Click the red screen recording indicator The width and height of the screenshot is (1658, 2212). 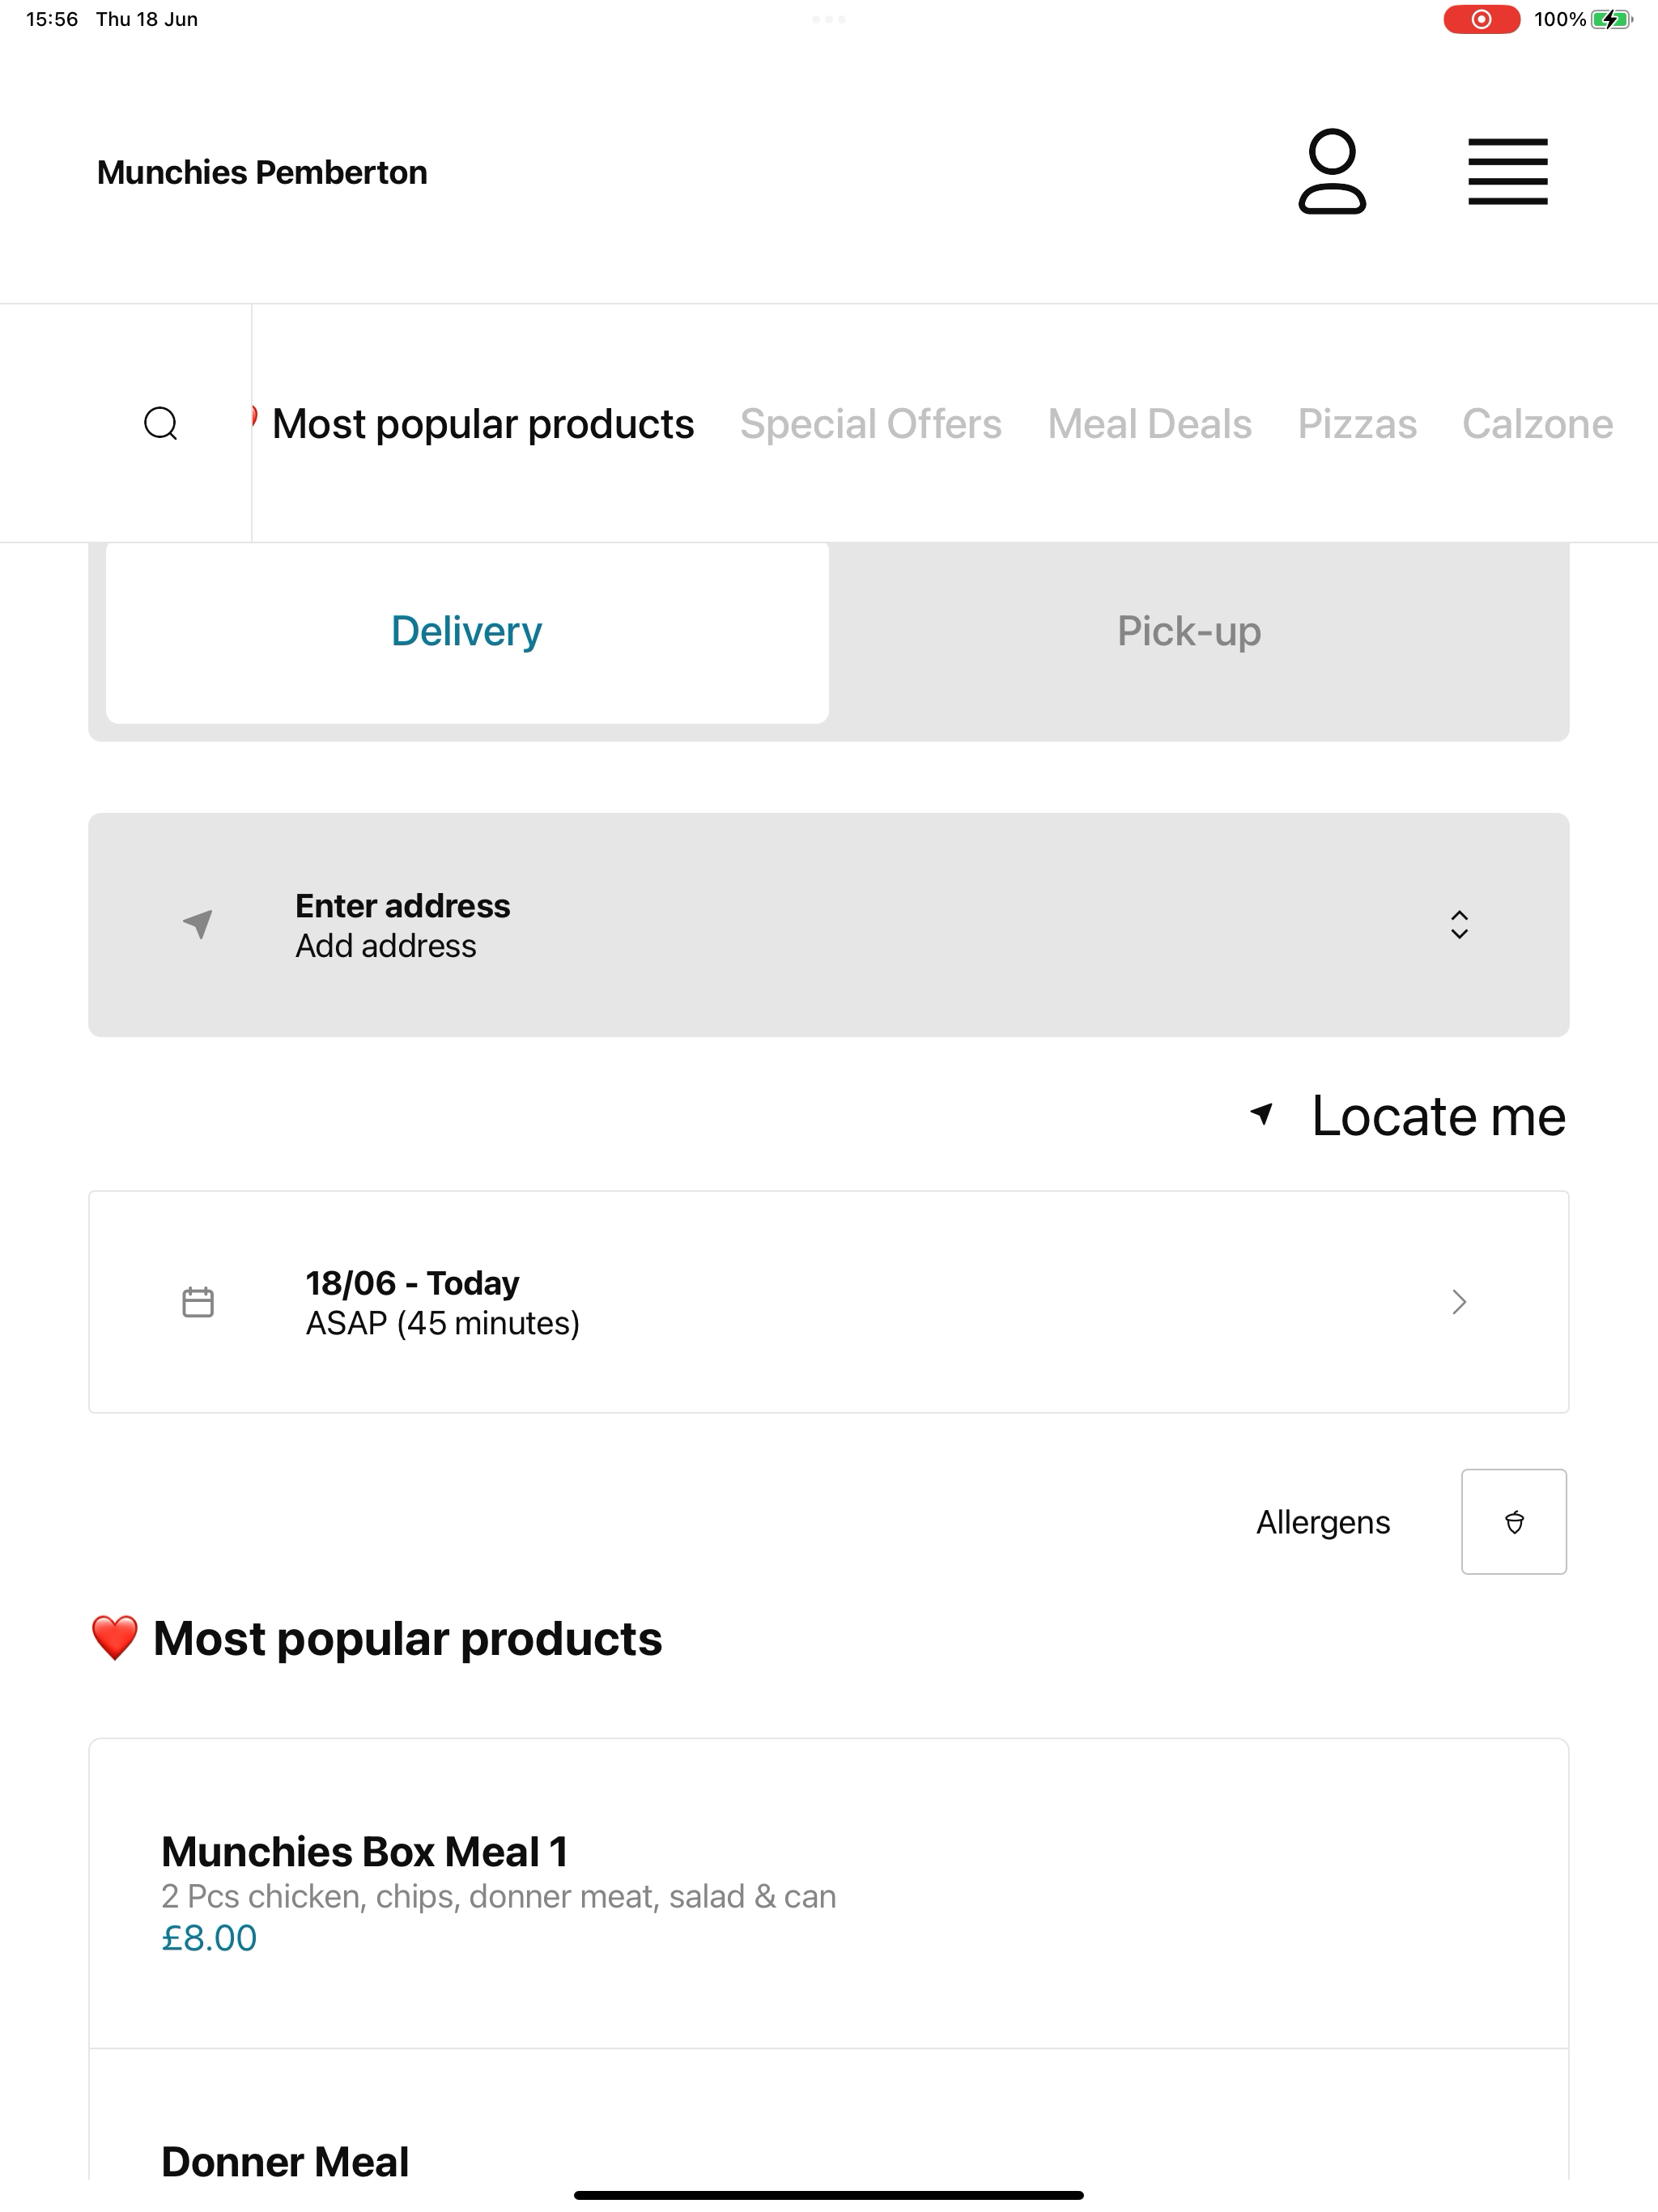pos(1481,19)
